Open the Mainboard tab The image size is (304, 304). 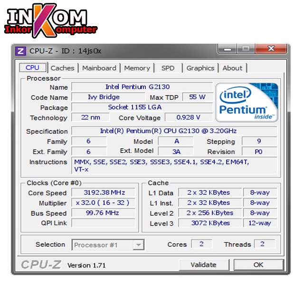pos(99,68)
